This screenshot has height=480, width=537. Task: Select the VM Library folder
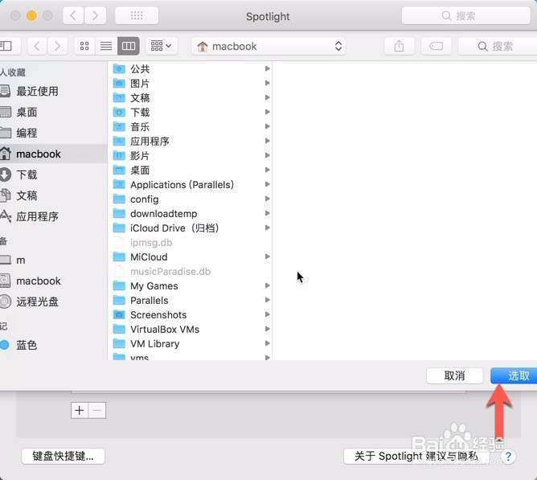[191, 343]
